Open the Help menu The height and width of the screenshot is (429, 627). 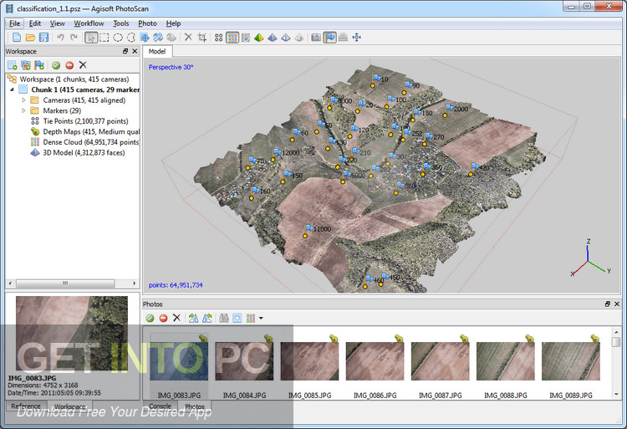pyautogui.click(x=173, y=23)
